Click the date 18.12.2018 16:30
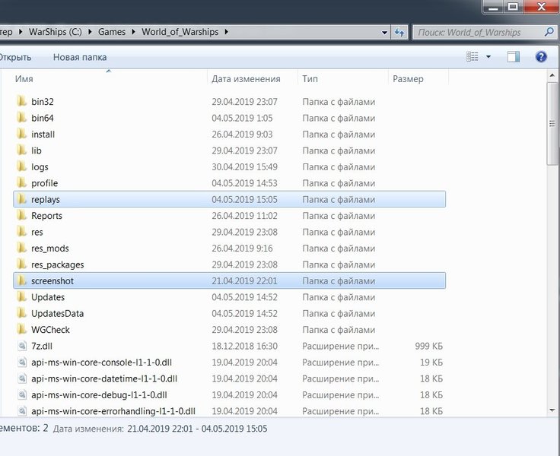Image resolution: width=560 pixels, height=456 pixels. [x=244, y=346]
